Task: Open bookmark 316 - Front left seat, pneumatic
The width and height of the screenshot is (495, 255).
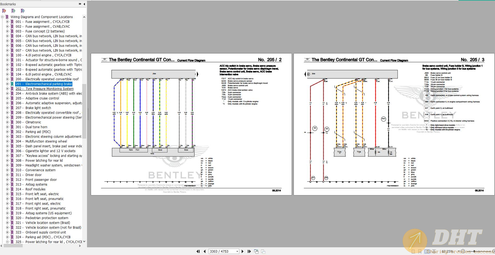Action: coord(40,199)
